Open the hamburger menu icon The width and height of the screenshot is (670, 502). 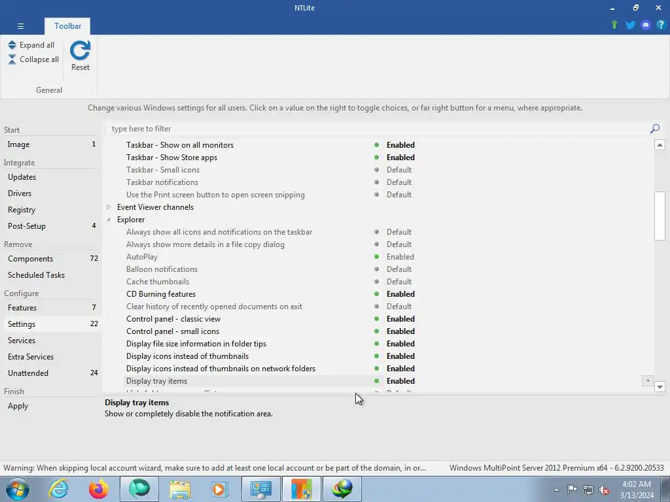pyautogui.click(x=20, y=26)
